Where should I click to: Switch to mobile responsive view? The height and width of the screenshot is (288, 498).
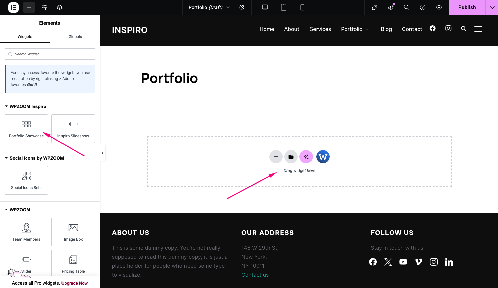(x=302, y=7)
